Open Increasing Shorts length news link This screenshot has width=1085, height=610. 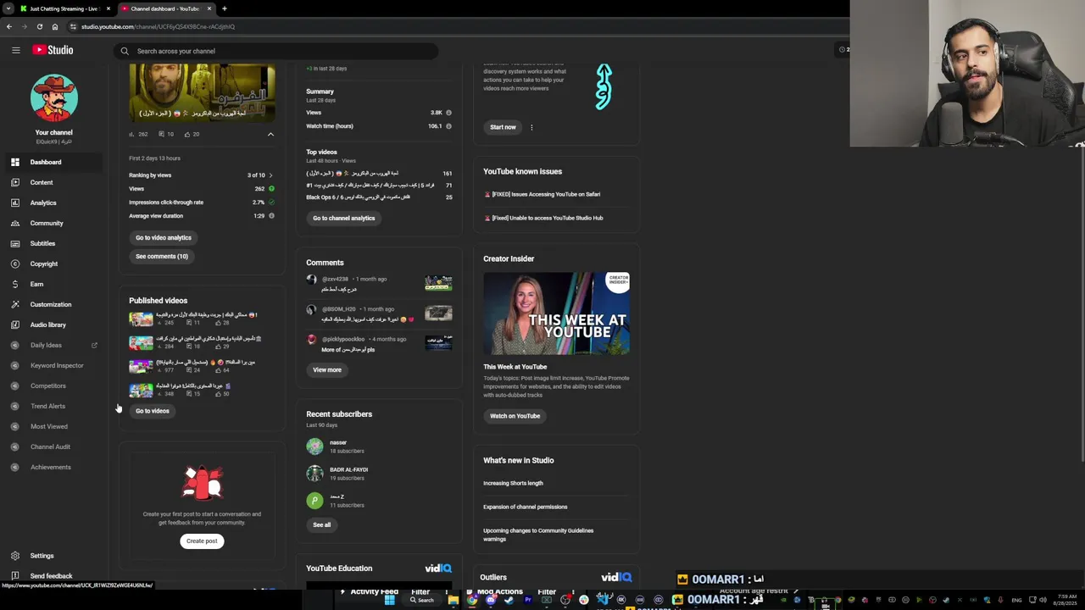[x=513, y=483]
